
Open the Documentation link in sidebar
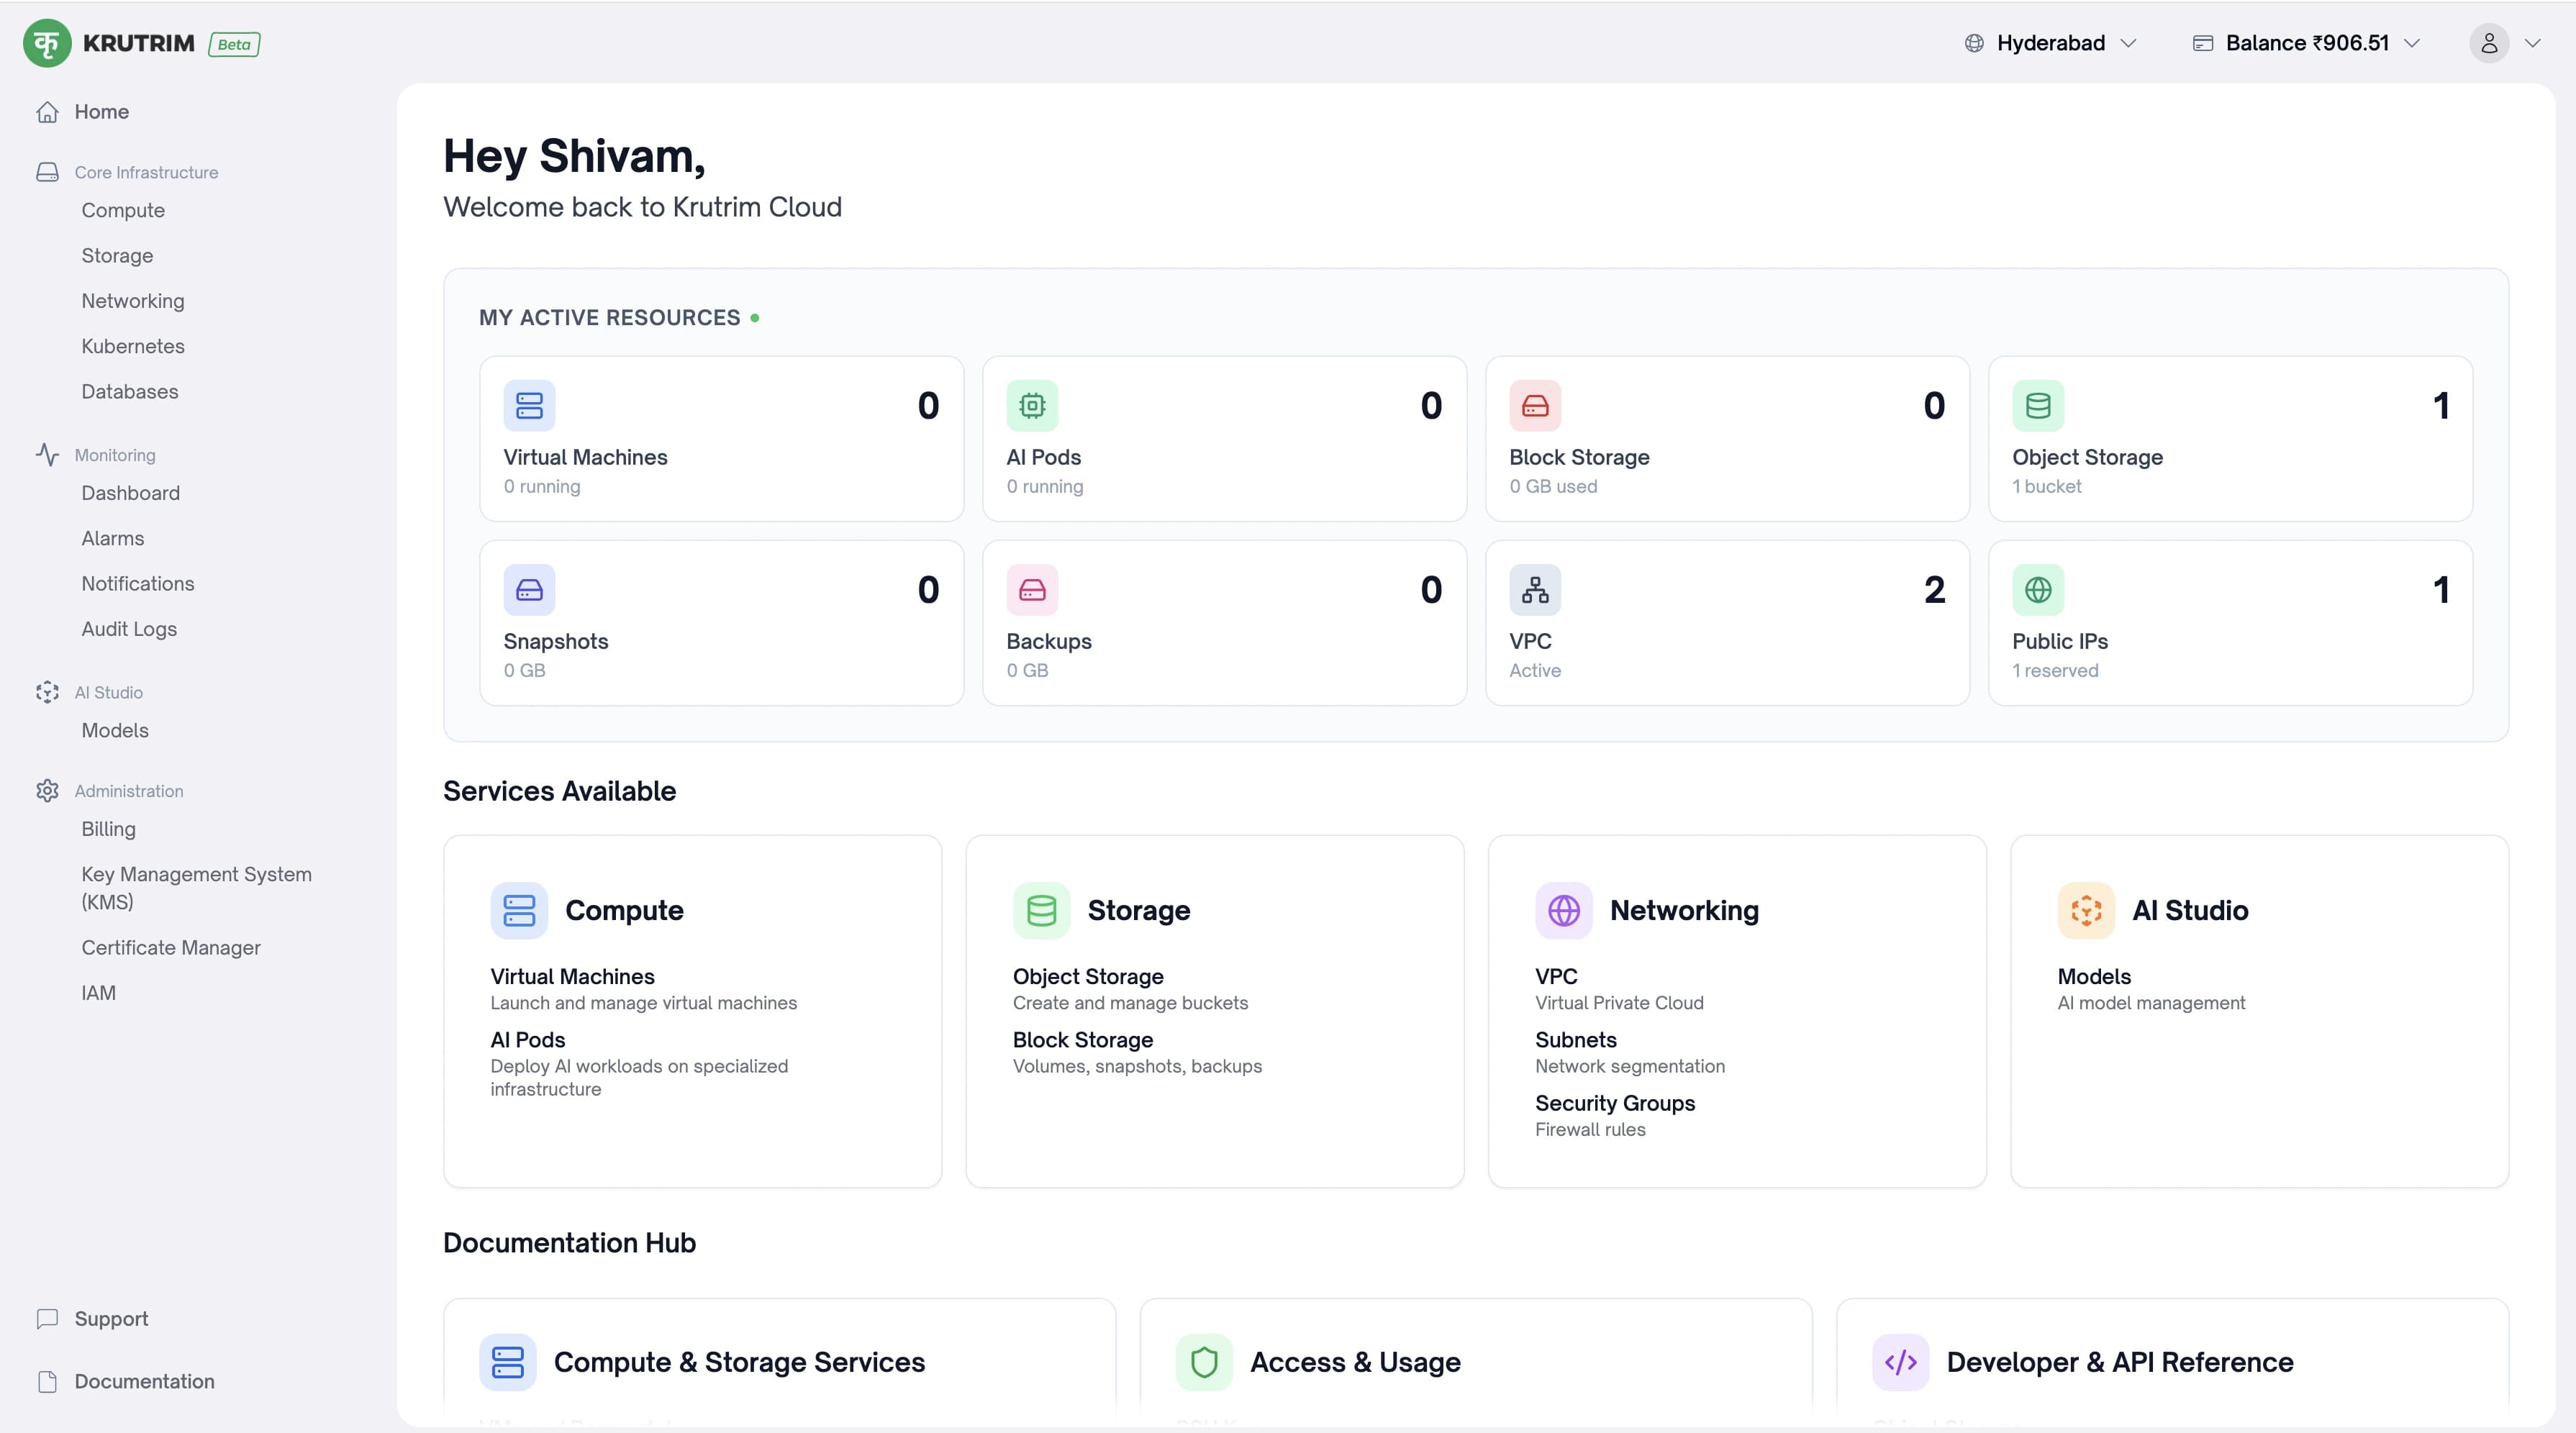(x=144, y=1382)
